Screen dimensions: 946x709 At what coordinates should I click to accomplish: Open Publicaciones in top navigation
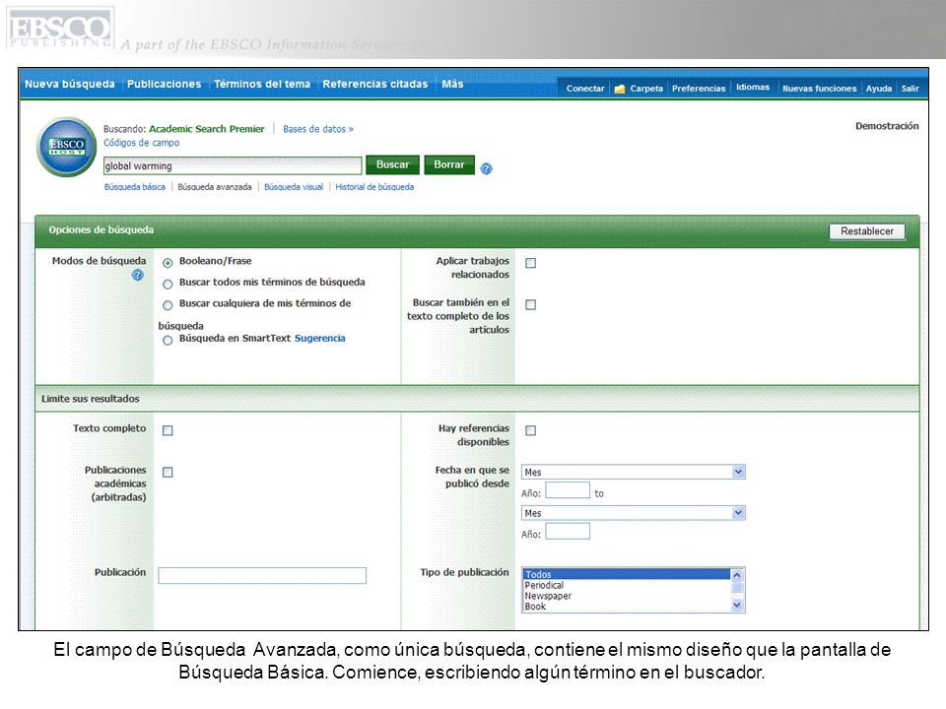(x=165, y=84)
